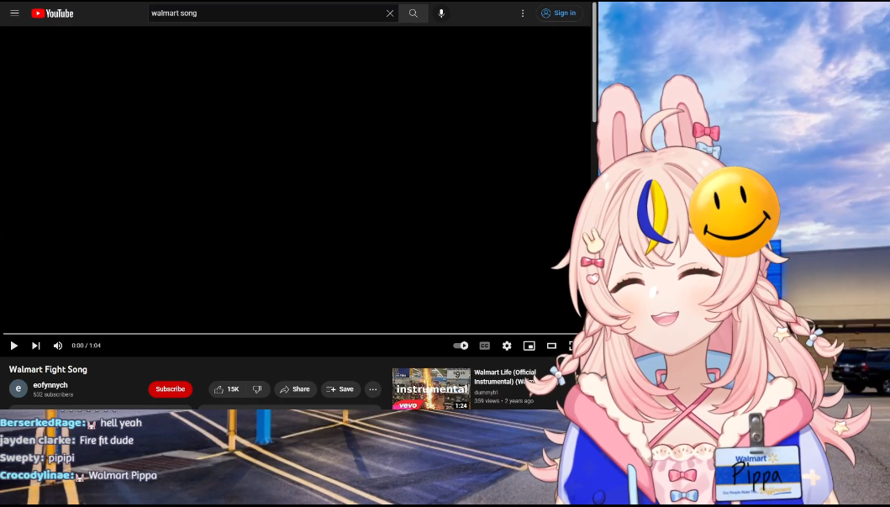This screenshot has height=507, width=890.
Task: Play the Walmart Fight Song video
Action: [x=14, y=346]
